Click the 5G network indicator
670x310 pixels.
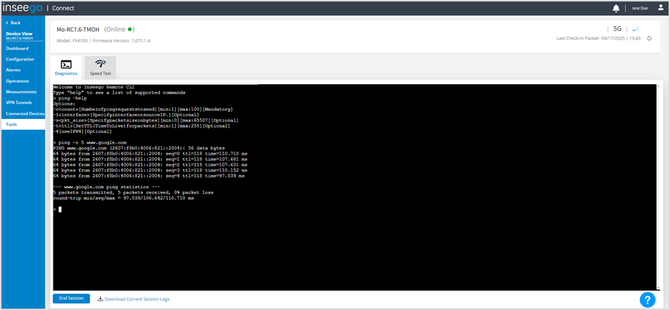tap(617, 29)
